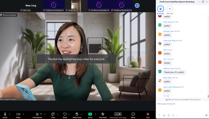Viewport: 209px width, 119px height.
Task: Open dropdown arrow beside screenshot icon in chat
Action: click(177, 115)
